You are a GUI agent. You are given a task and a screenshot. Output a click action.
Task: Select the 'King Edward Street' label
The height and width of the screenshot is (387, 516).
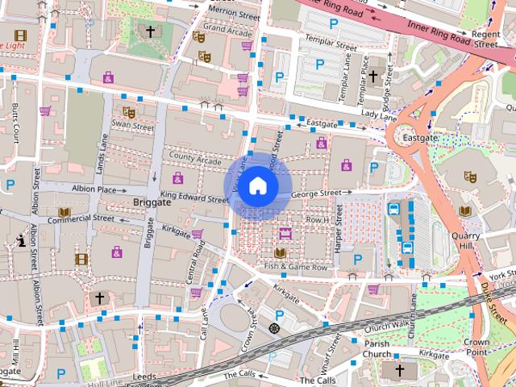pos(194,197)
